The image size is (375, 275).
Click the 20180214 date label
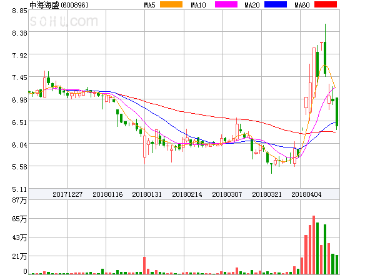click(x=187, y=194)
